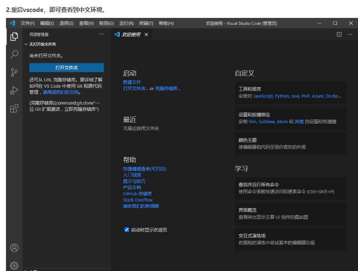Open the Accounts icon in activity bar

pos(14,248)
